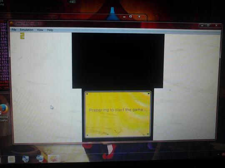Open the Emulation menu
The width and height of the screenshot is (225, 168).
coord(27,30)
